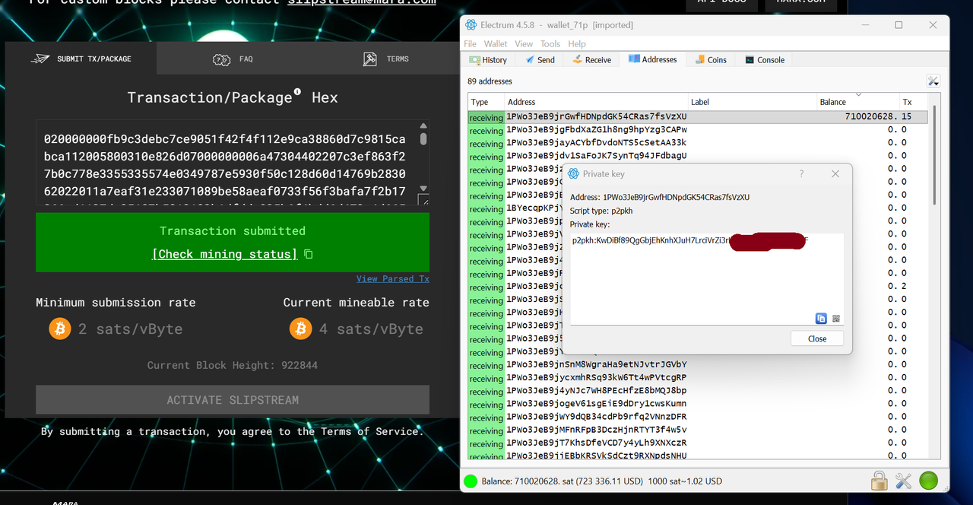Select address row ending in E8bMQJ8bp
This screenshot has width=973, height=505.
coord(698,391)
